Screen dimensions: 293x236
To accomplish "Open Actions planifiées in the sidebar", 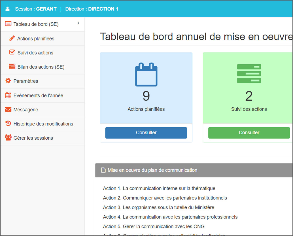I will pos(43,39).
